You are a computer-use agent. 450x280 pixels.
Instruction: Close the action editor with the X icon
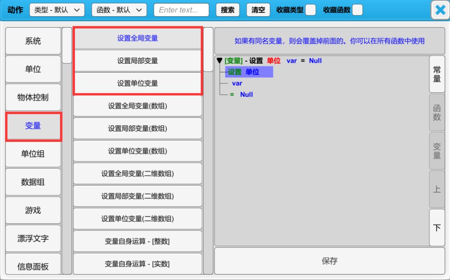tap(440, 10)
